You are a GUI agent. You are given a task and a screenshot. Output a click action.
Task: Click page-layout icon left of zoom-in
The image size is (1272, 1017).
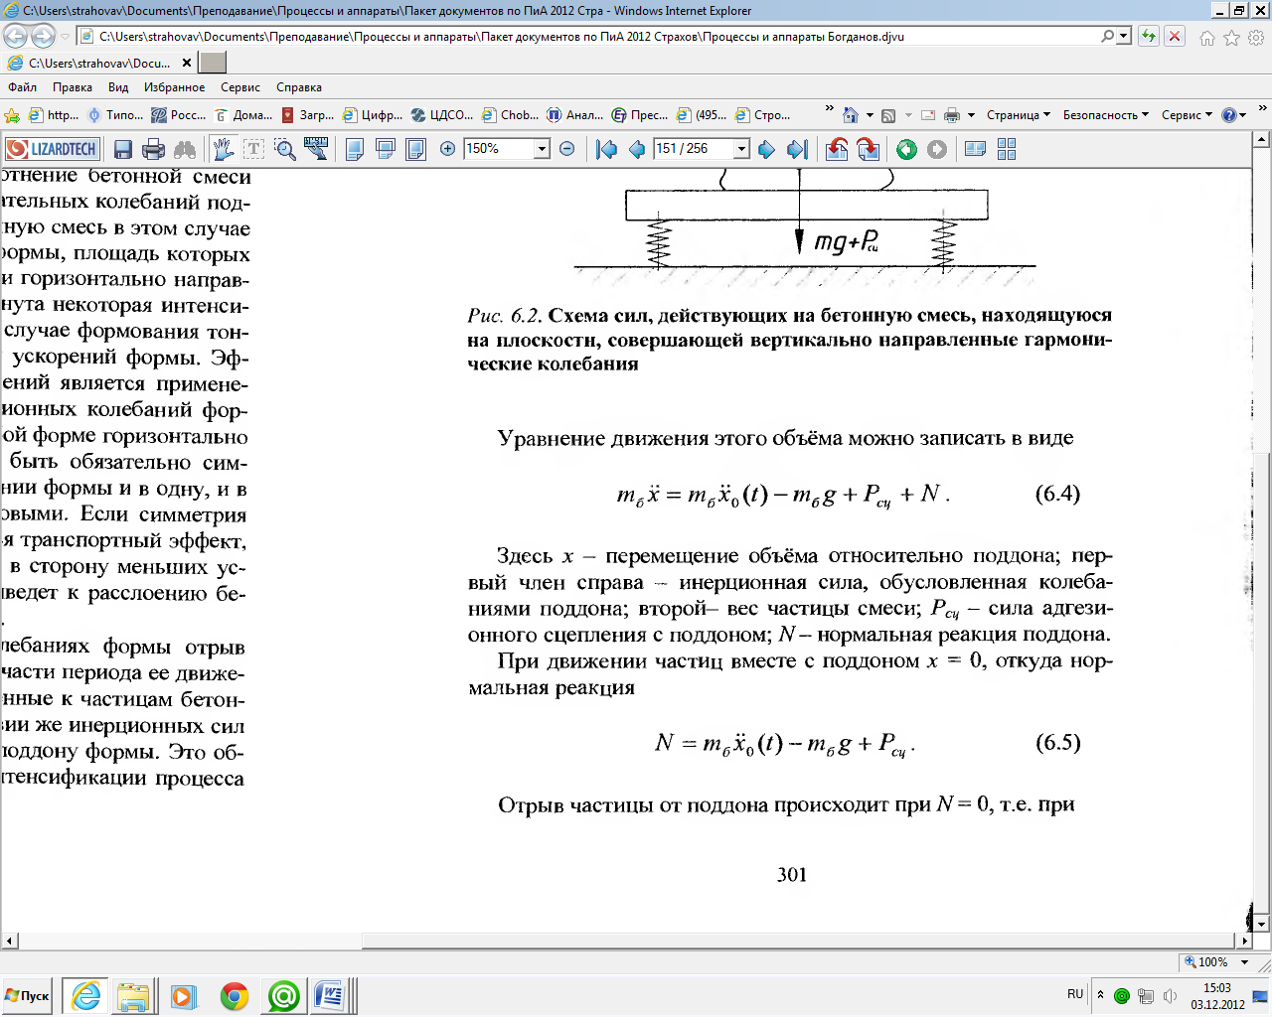point(415,149)
